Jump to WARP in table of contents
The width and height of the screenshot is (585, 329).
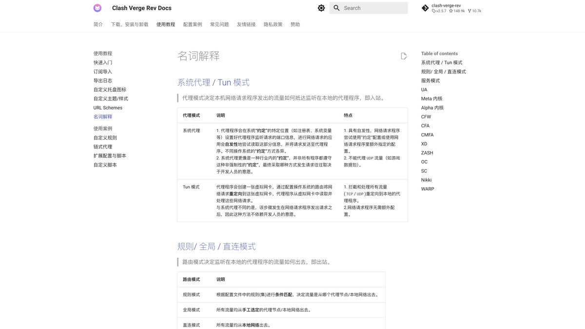428,189
